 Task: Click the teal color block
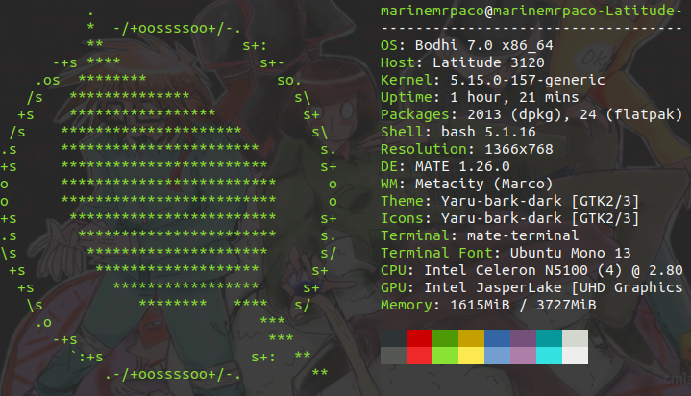pyautogui.click(x=549, y=338)
